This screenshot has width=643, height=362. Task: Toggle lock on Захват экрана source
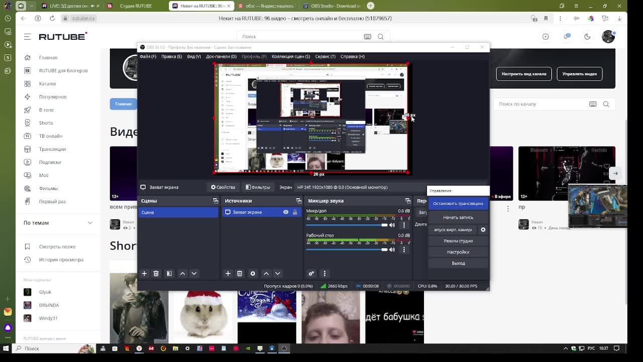click(295, 212)
